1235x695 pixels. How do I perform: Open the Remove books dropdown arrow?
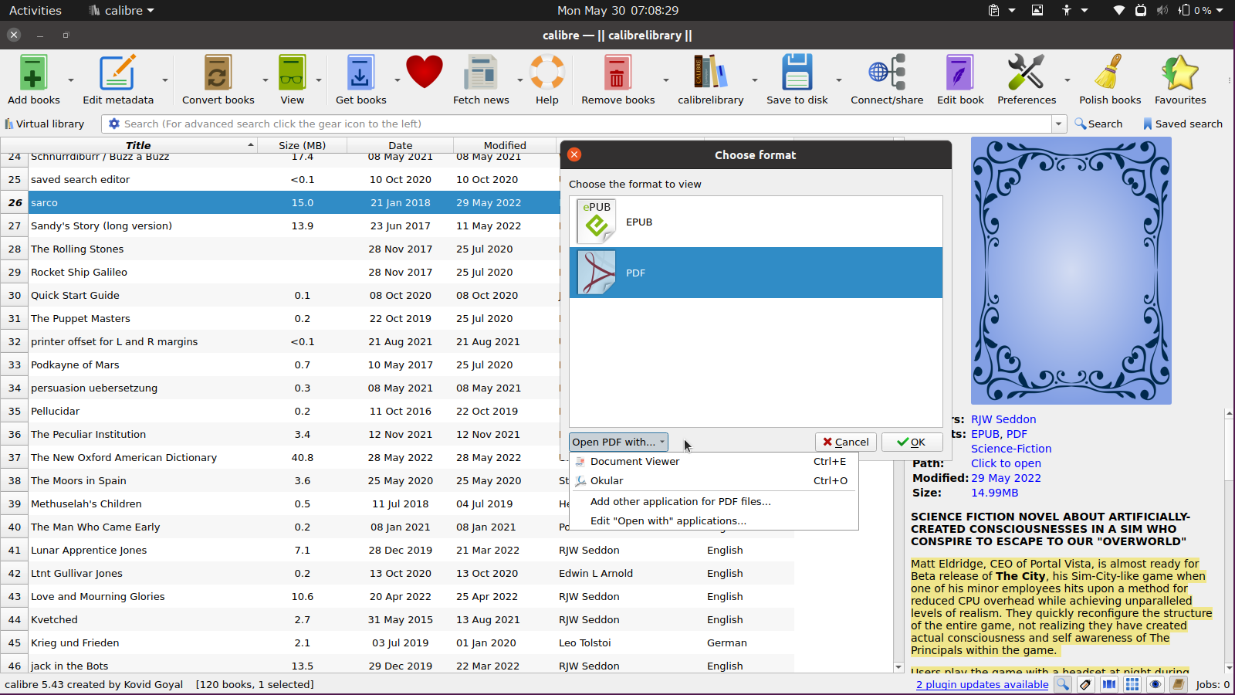click(x=666, y=80)
